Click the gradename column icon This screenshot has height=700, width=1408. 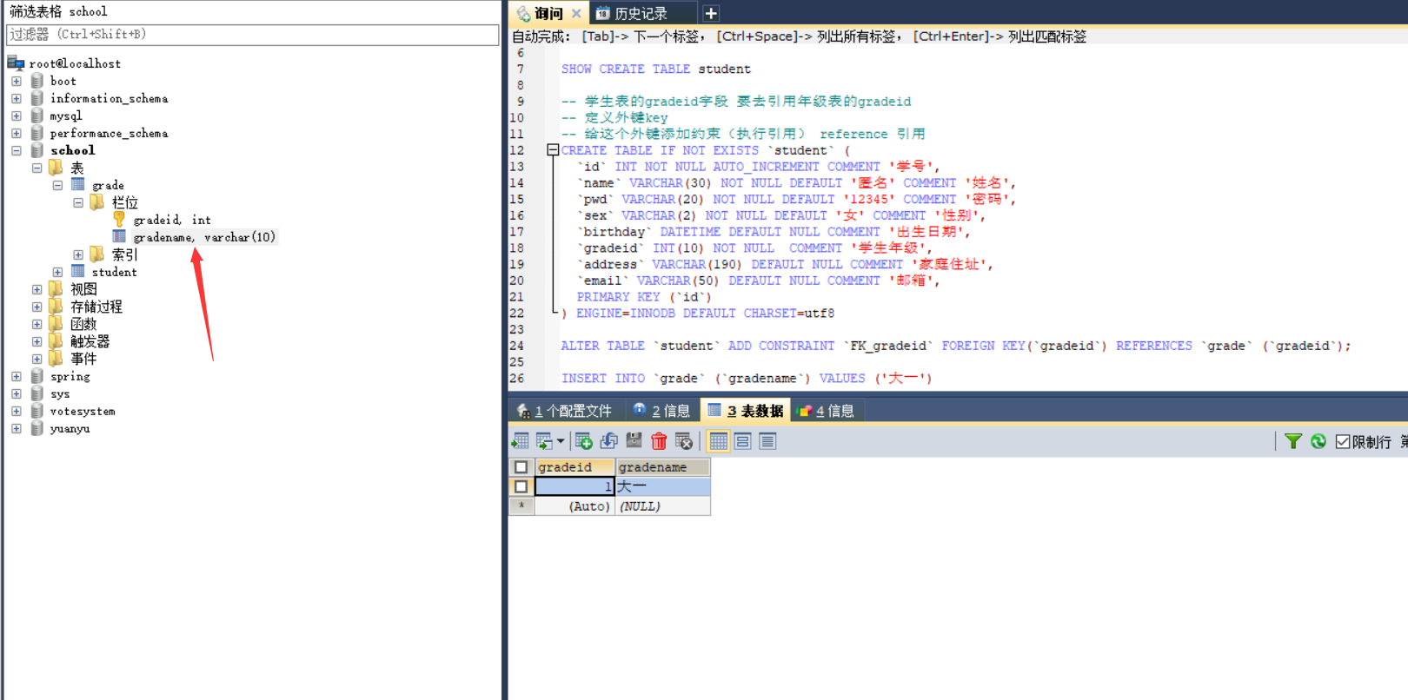(119, 236)
